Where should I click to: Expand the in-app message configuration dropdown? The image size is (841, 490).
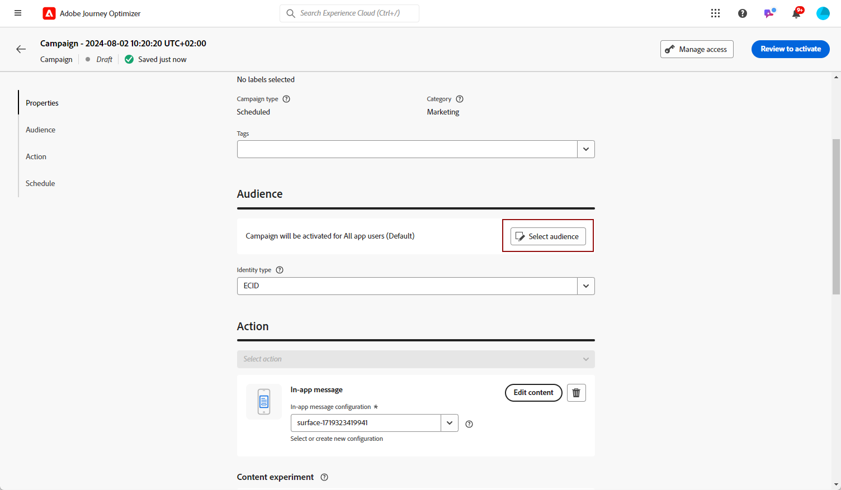(x=449, y=423)
